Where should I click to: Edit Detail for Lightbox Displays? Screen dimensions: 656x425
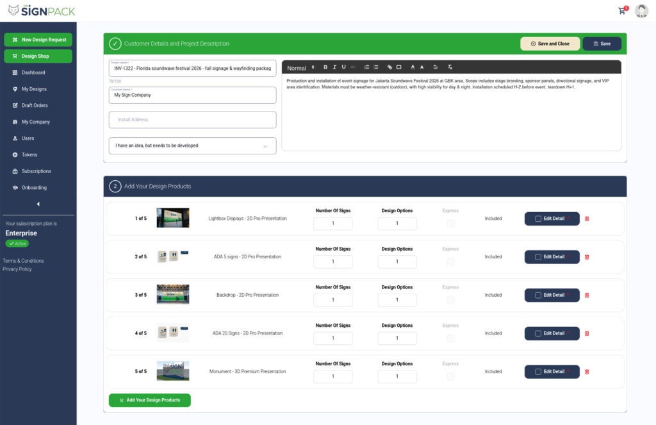click(552, 219)
